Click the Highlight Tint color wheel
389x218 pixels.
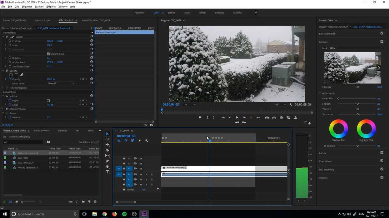366,129
